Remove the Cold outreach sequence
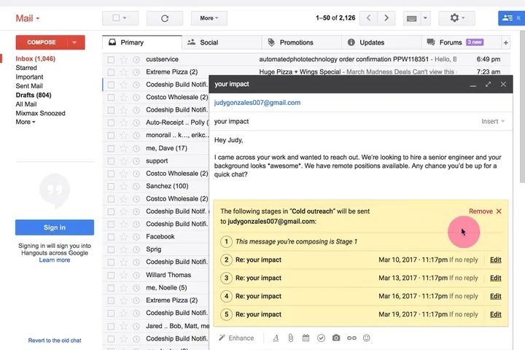The width and height of the screenshot is (525, 350). pos(485,211)
